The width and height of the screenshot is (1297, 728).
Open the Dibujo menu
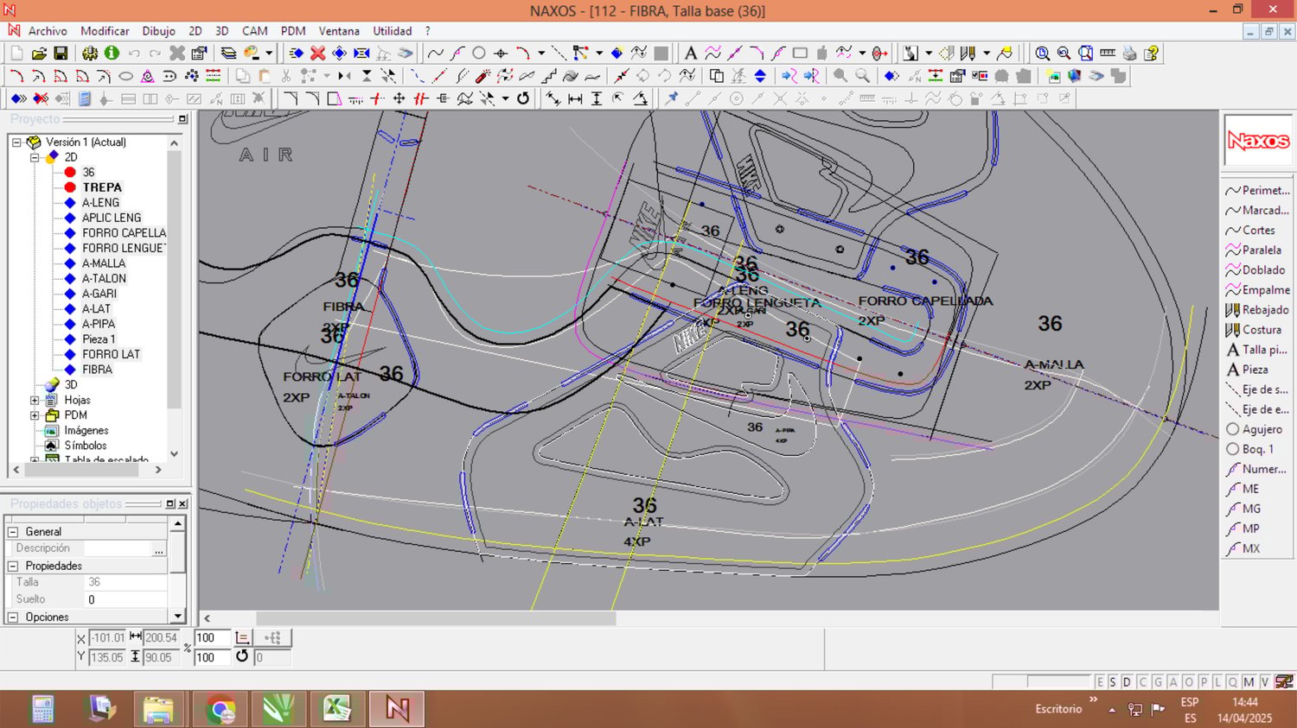pos(158,31)
